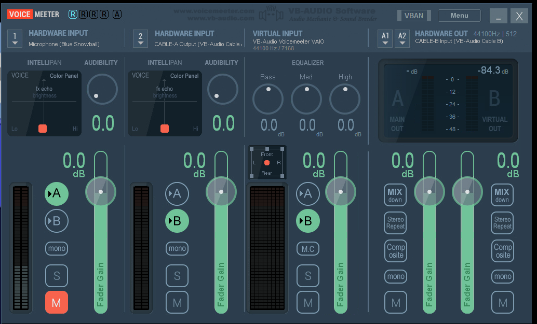Image resolution: width=537 pixels, height=324 pixels.
Task: Click the VOICE MEETER logo
Action: click(34, 15)
